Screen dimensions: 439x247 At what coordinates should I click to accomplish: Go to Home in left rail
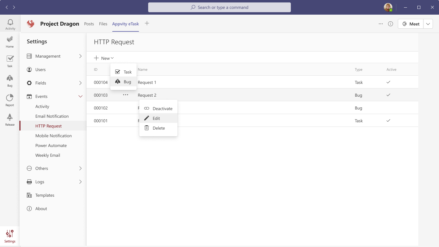point(10,41)
